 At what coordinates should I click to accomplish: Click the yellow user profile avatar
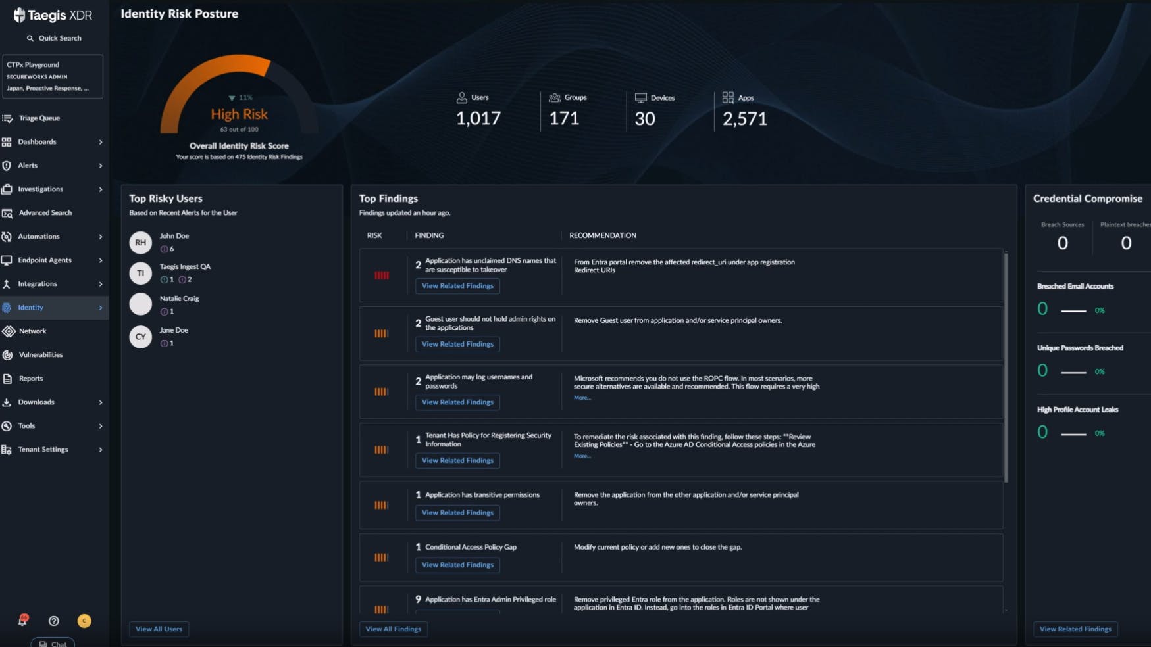coord(84,621)
